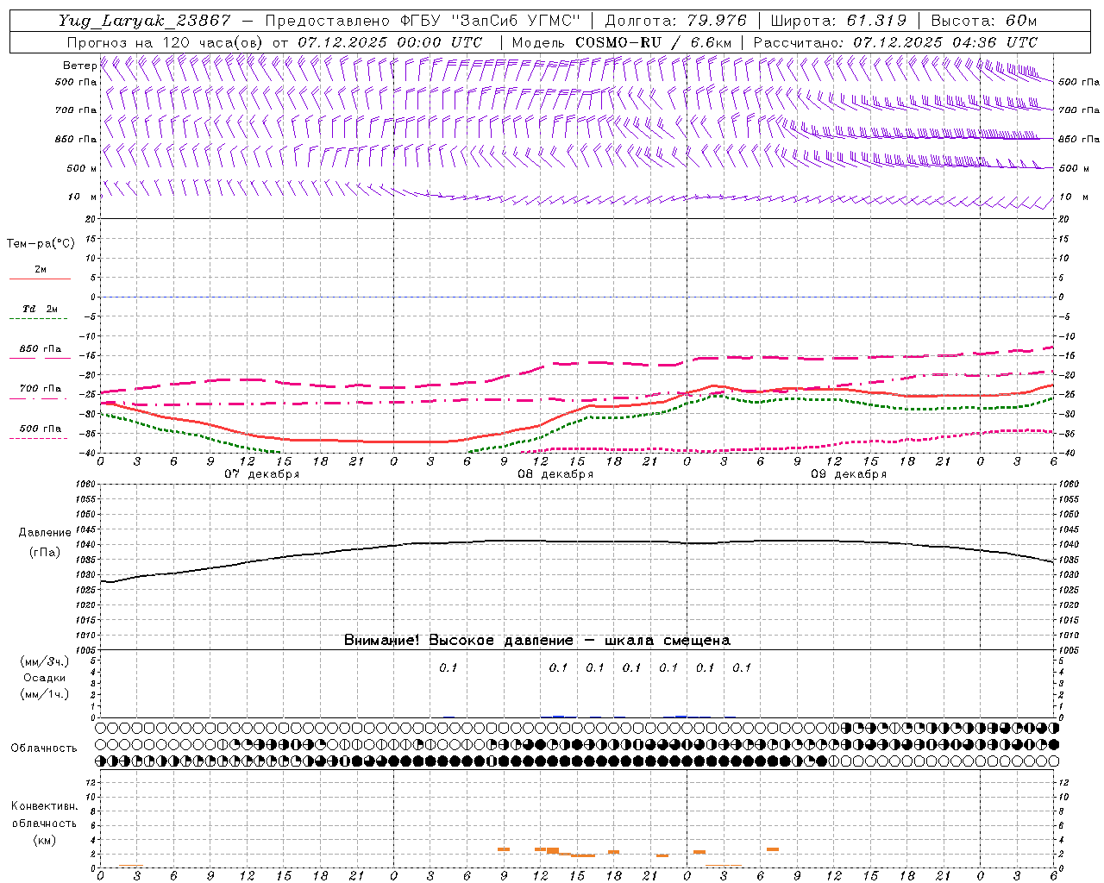Viewport: 1104px width, 883px height.
Task: Click the Конвективн. label of convective panel
Action: click(x=44, y=806)
